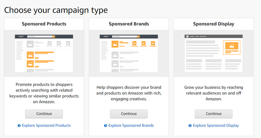Click the Sponsored Brands preview illustration
This screenshot has height=138, width=261.
(x=129, y=53)
